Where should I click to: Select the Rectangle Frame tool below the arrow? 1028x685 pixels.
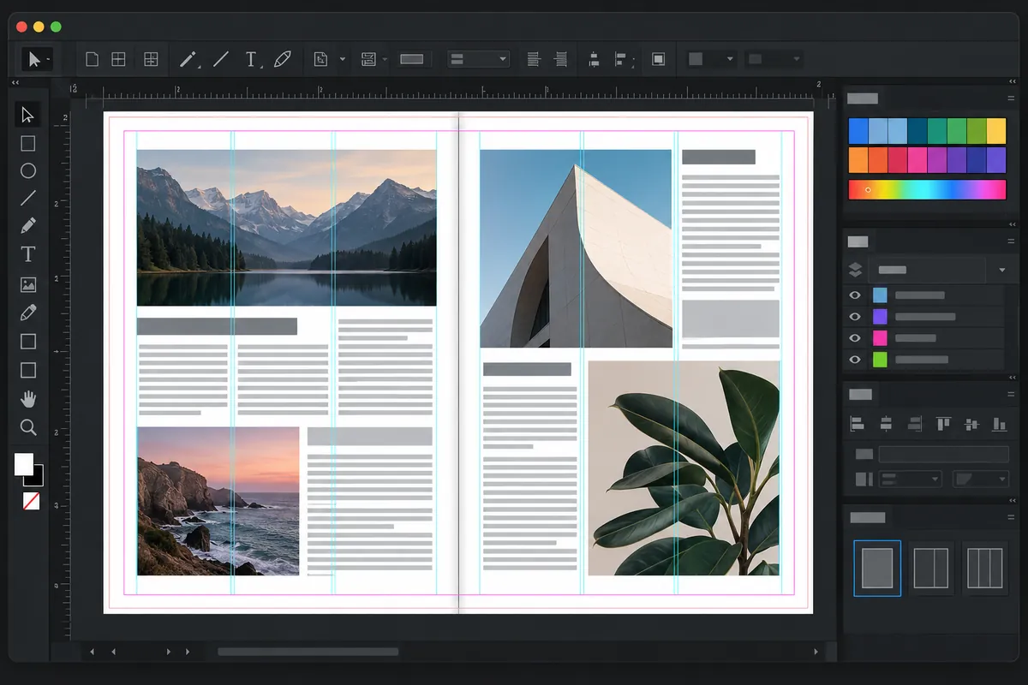tap(28, 143)
